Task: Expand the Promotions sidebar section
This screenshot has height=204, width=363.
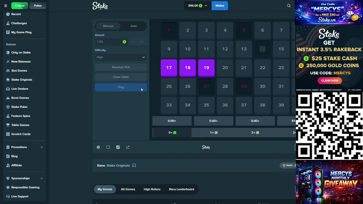Action: (41, 147)
